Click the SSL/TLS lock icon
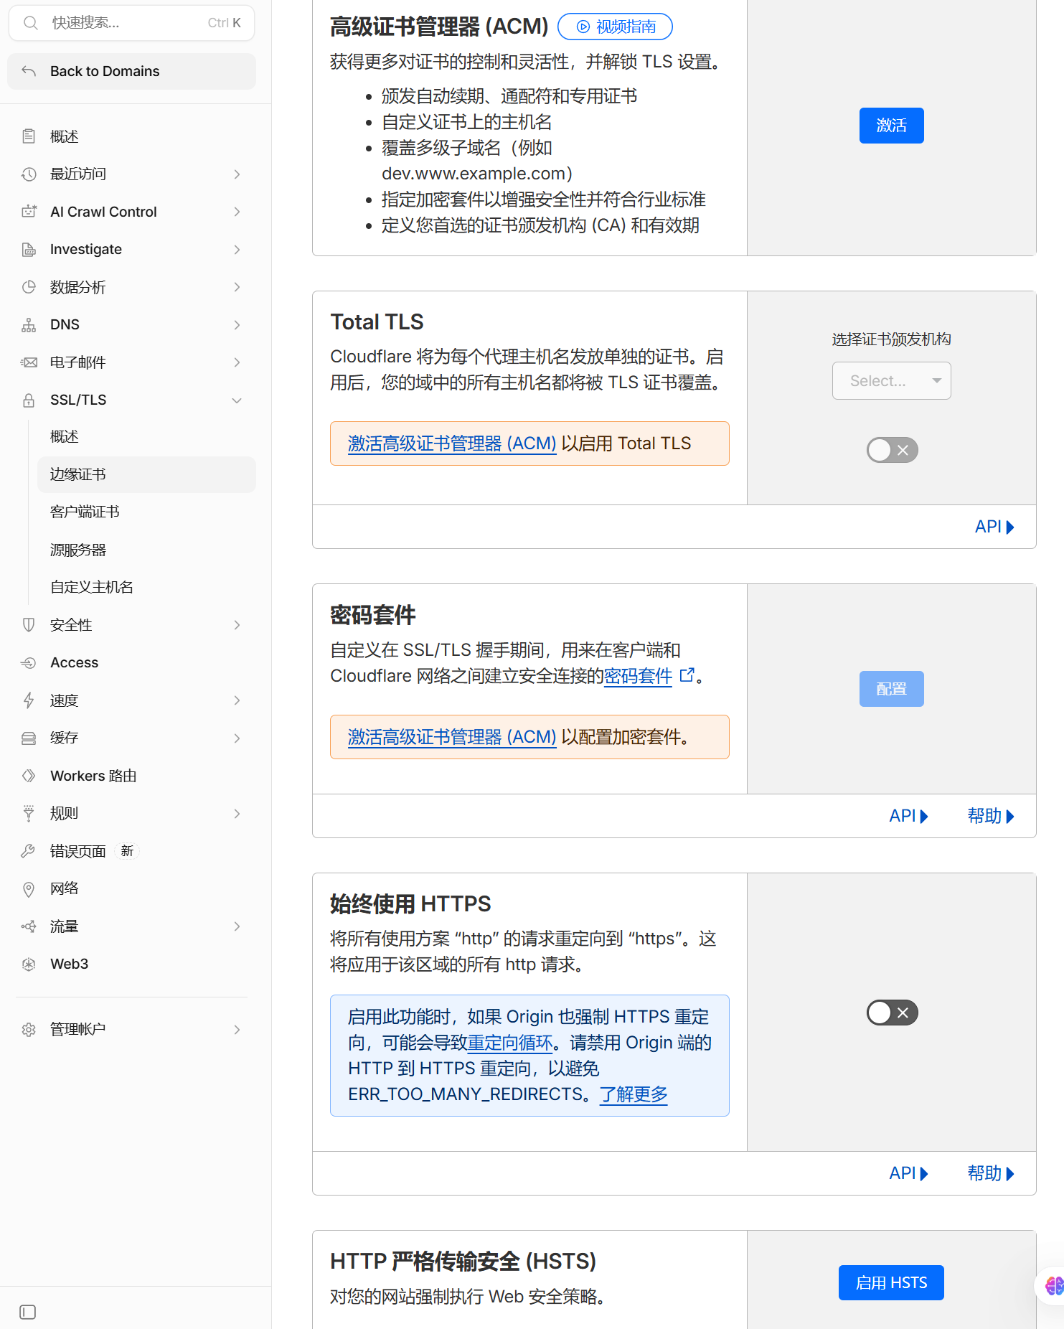 pyautogui.click(x=29, y=400)
